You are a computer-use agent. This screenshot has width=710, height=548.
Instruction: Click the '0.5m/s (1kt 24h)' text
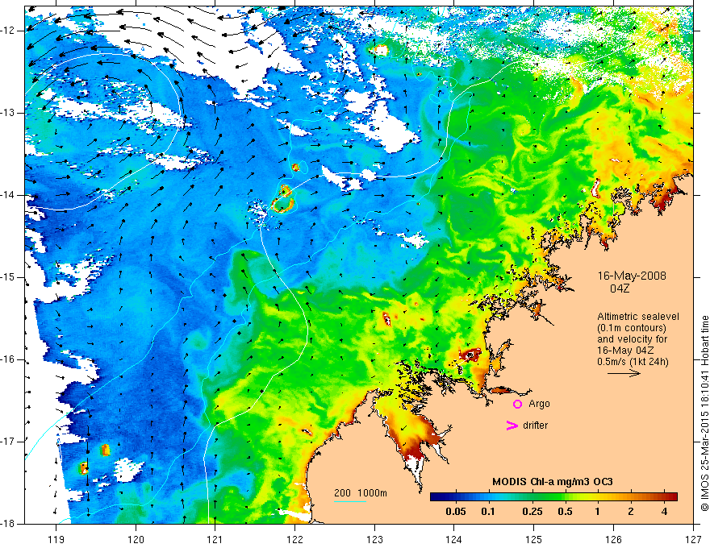pos(633,361)
